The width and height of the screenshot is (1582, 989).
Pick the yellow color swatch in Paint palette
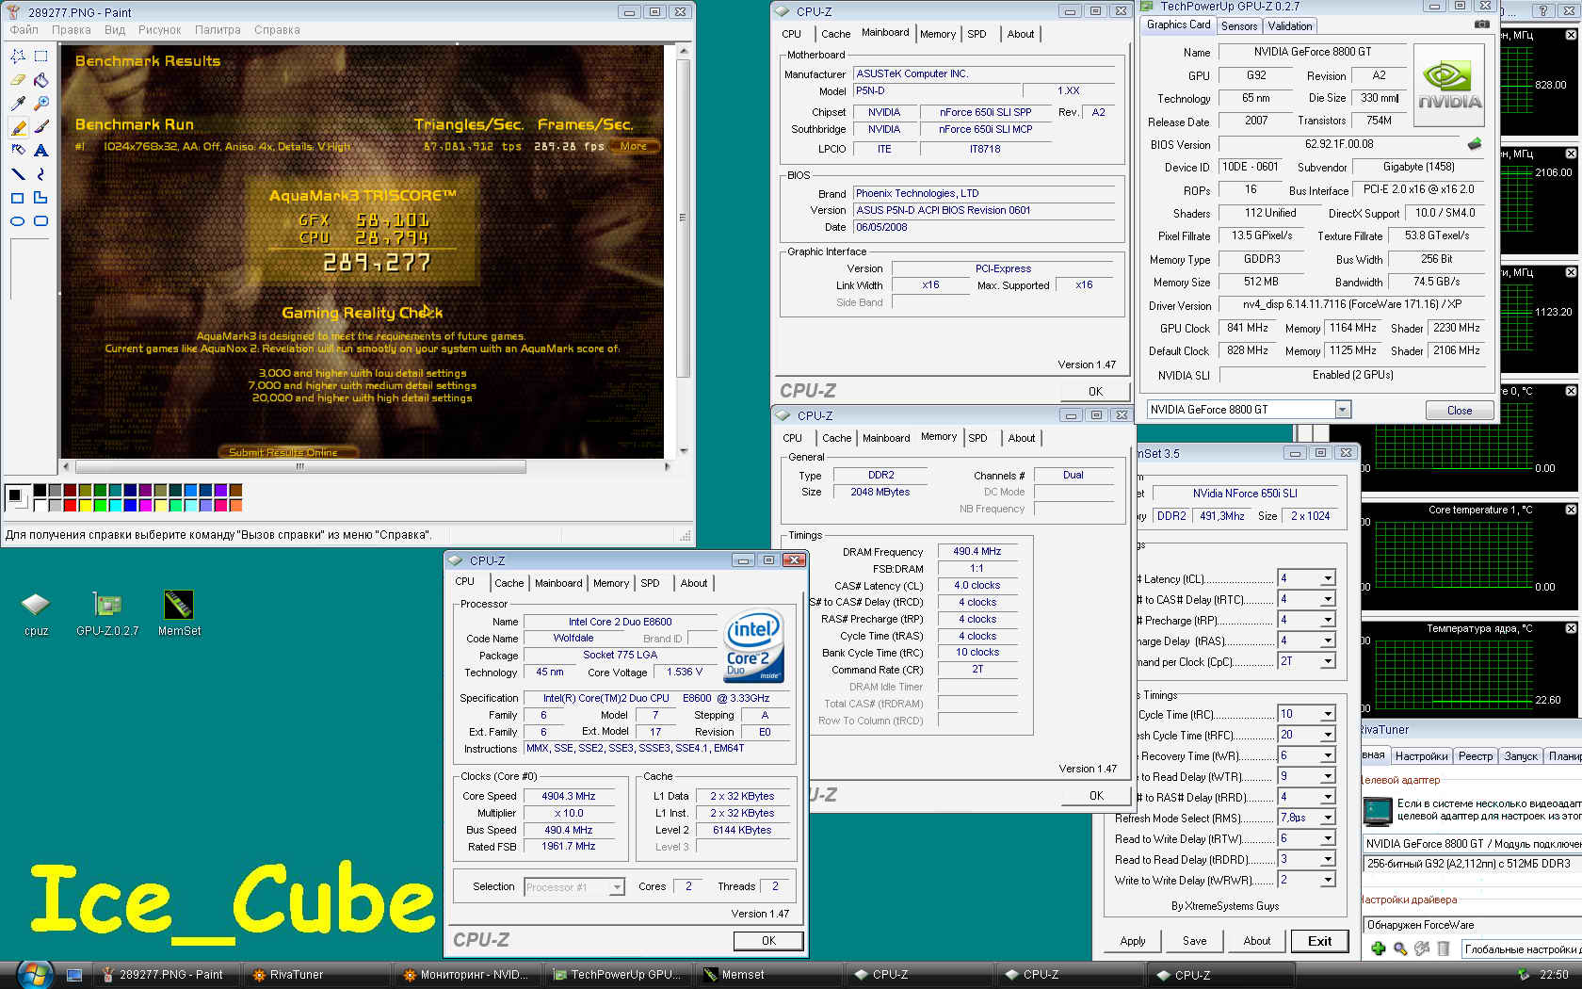pyautogui.click(x=86, y=505)
